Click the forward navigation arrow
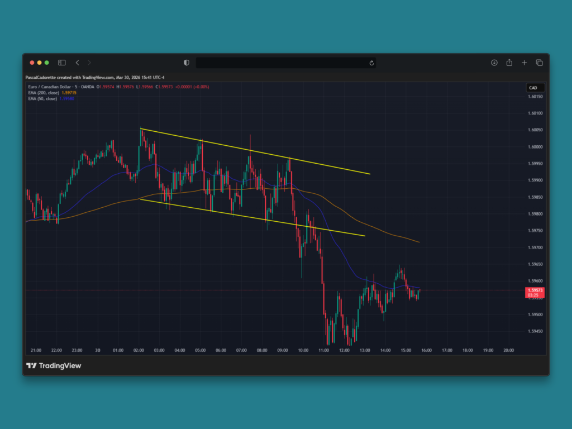 (88, 63)
